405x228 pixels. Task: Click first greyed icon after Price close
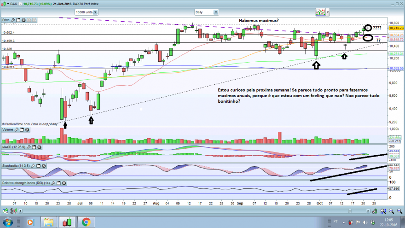tap(29, 20)
